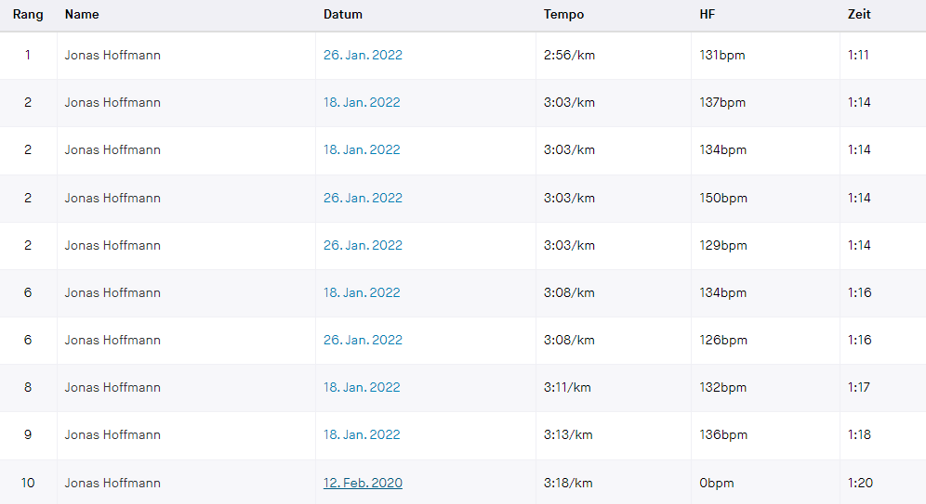Click the Tempo column header
This screenshot has width=926, height=504.
tap(564, 15)
